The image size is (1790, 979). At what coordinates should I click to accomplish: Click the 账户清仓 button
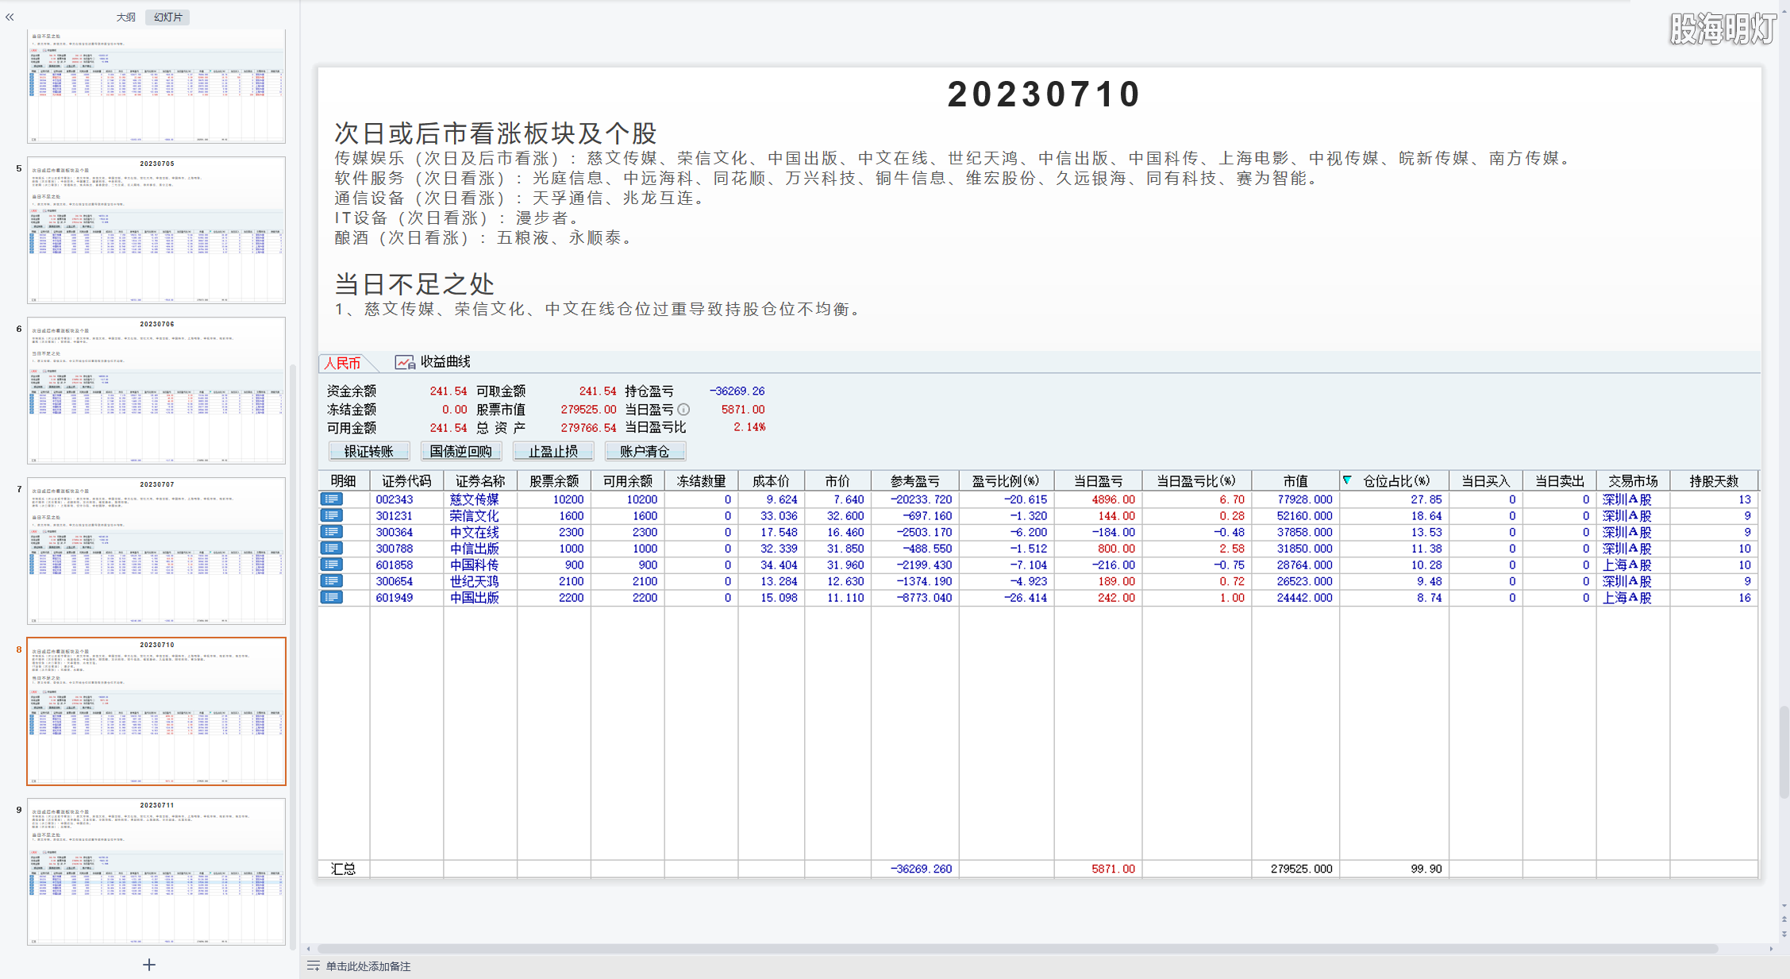point(645,452)
